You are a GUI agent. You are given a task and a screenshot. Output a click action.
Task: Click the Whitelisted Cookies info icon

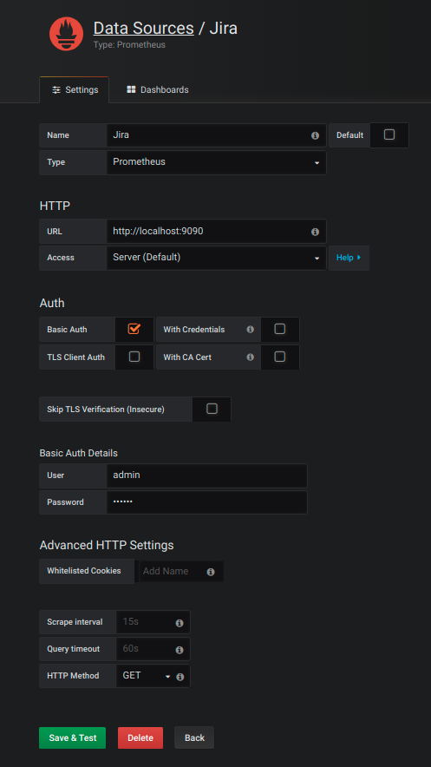(x=211, y=572)
